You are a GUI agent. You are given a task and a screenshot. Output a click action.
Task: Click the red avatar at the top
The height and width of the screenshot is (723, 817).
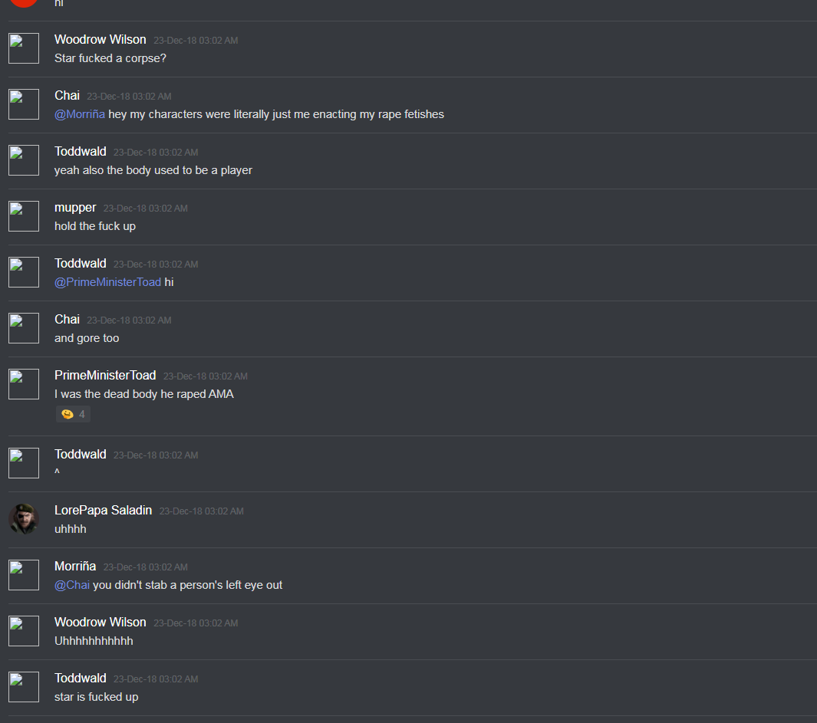(24, 2)
